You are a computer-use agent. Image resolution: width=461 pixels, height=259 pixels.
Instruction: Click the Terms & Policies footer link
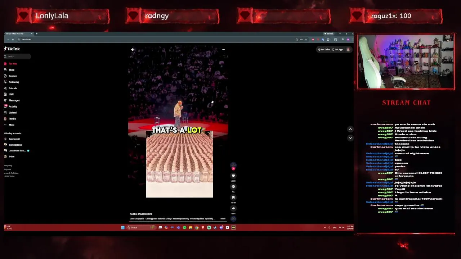click(11, 173)
